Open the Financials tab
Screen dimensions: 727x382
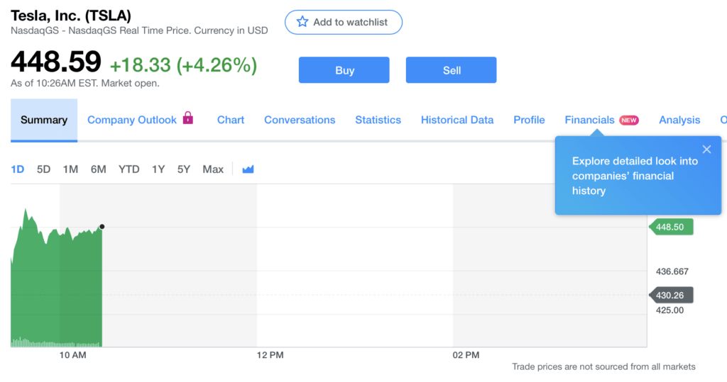589,120
